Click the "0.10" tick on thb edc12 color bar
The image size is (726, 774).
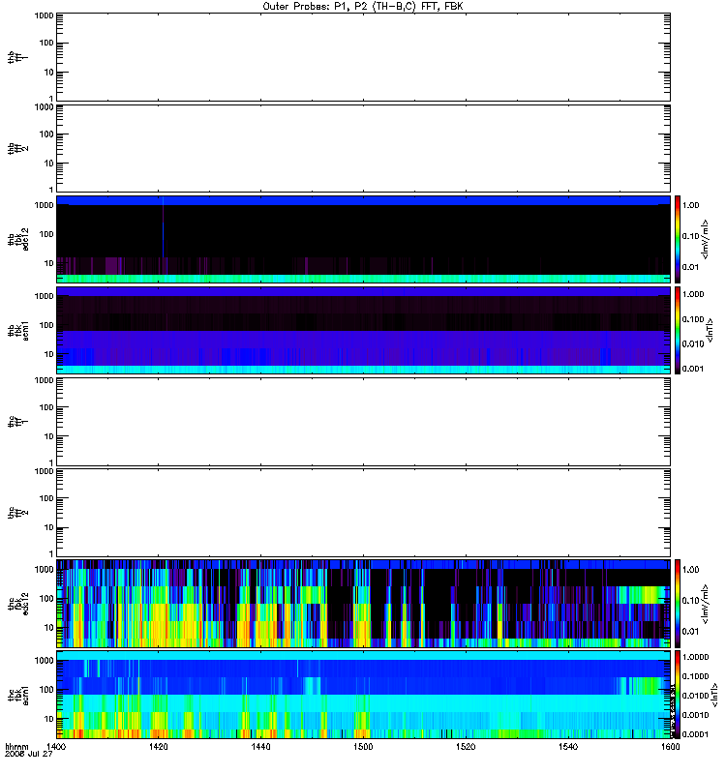(690, 236)
